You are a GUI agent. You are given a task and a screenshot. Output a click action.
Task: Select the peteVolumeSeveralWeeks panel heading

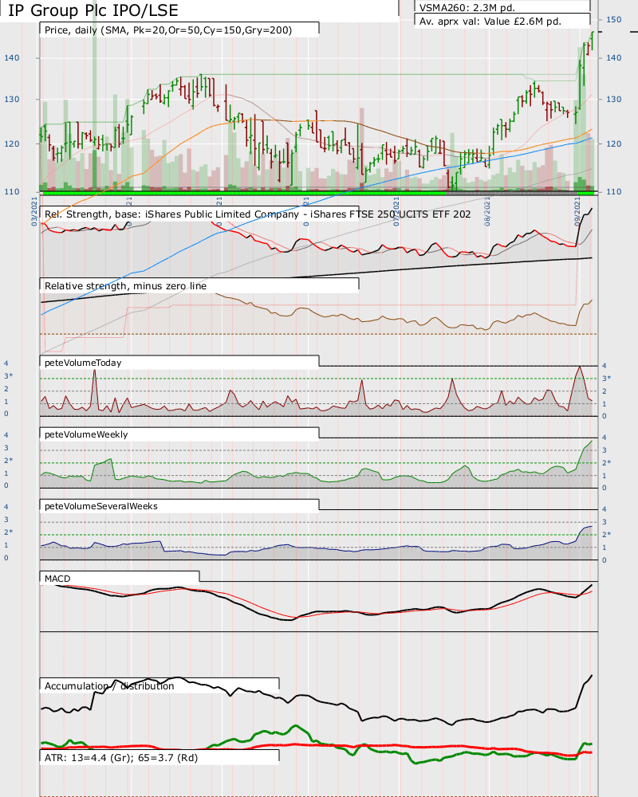coord(100,506)
